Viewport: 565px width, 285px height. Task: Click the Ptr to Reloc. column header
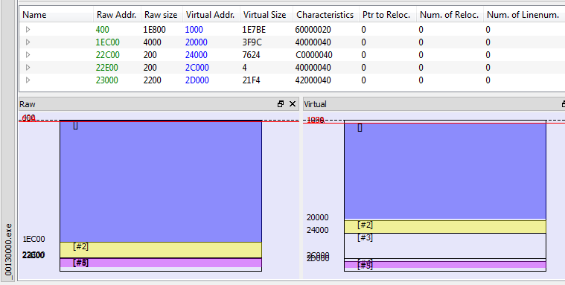tap(387, 15)
